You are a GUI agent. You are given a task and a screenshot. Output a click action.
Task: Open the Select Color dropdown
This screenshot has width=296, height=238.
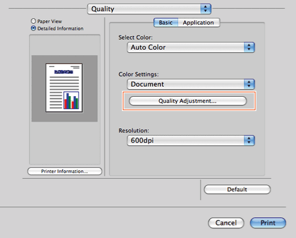coord(191,47)
